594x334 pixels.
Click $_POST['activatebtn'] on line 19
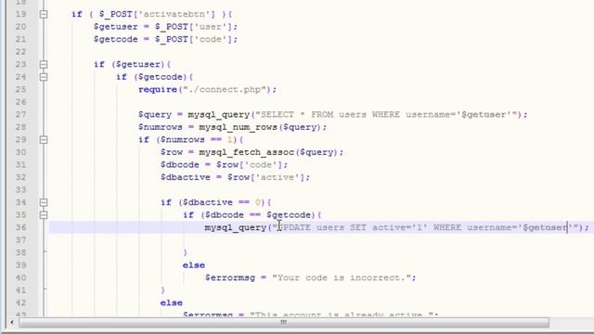click(x=157, y=15)
